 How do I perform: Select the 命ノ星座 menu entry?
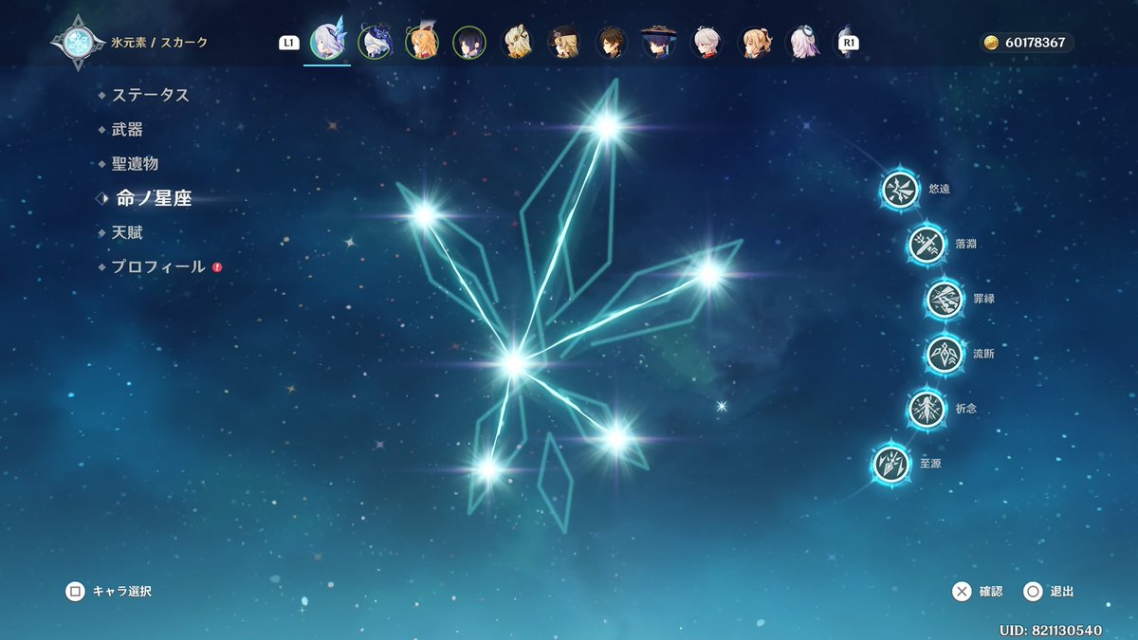pos(153,198)
